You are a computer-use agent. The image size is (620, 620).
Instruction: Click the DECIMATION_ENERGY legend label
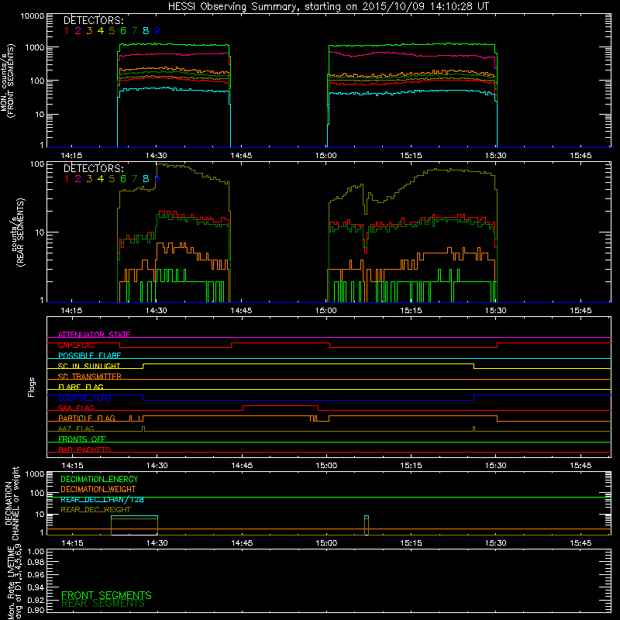point(99,479)
